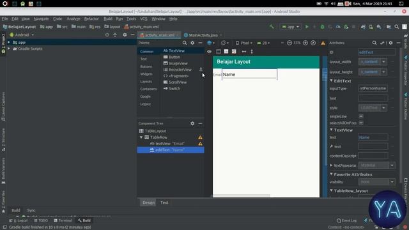Open the Terminal tool window

click(63, 220)
